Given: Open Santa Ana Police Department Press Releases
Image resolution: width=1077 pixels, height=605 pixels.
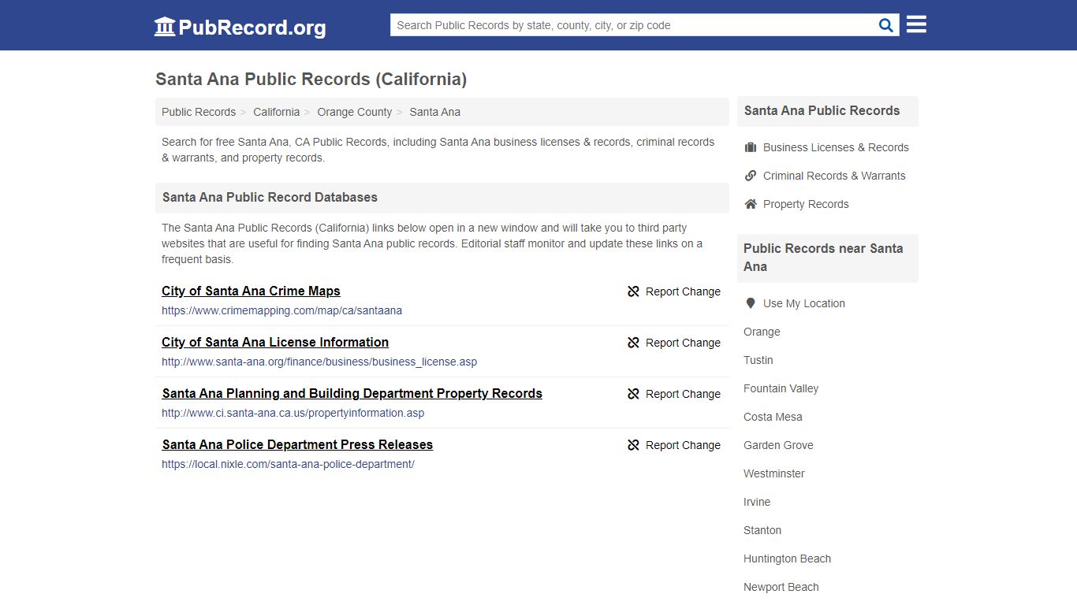Looking at the screenshot, I should click(297, 444).
